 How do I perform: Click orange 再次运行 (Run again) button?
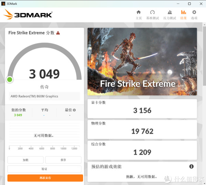(45, 178)
